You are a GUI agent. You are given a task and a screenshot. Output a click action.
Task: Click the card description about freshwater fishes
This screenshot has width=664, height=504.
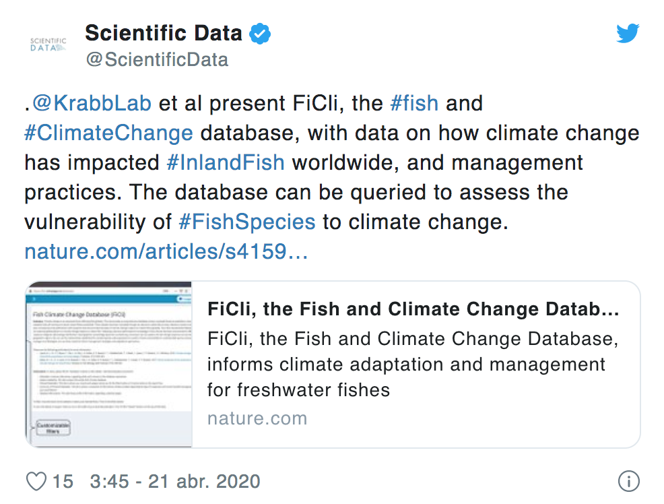pos(411,364)
